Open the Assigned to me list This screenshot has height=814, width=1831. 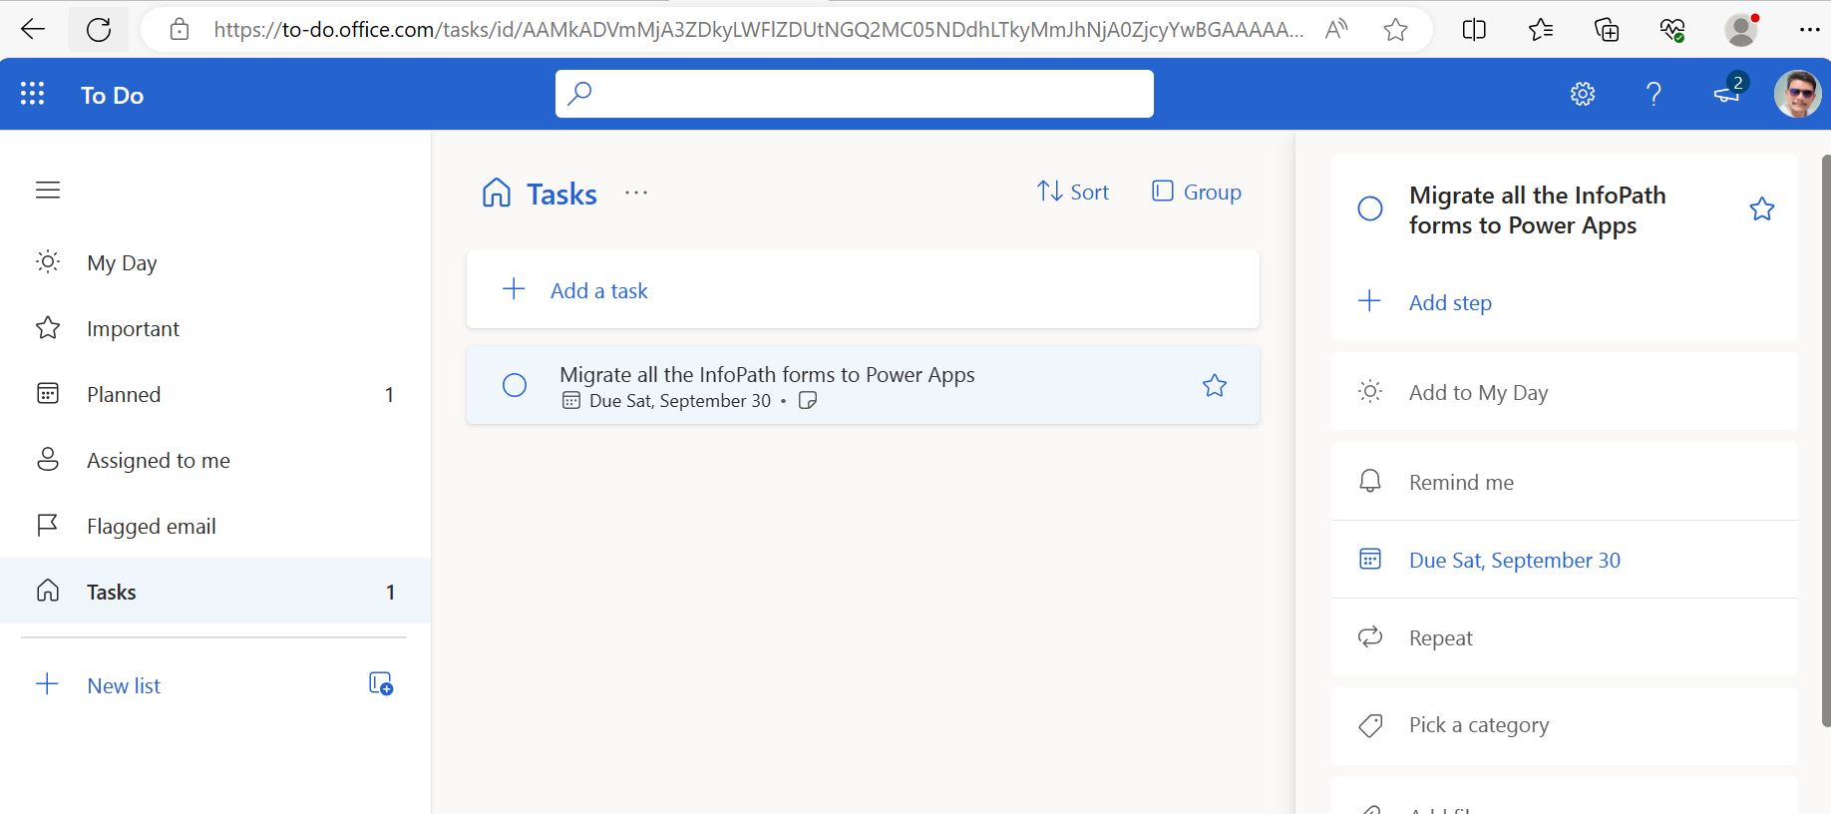pos(215,460)
